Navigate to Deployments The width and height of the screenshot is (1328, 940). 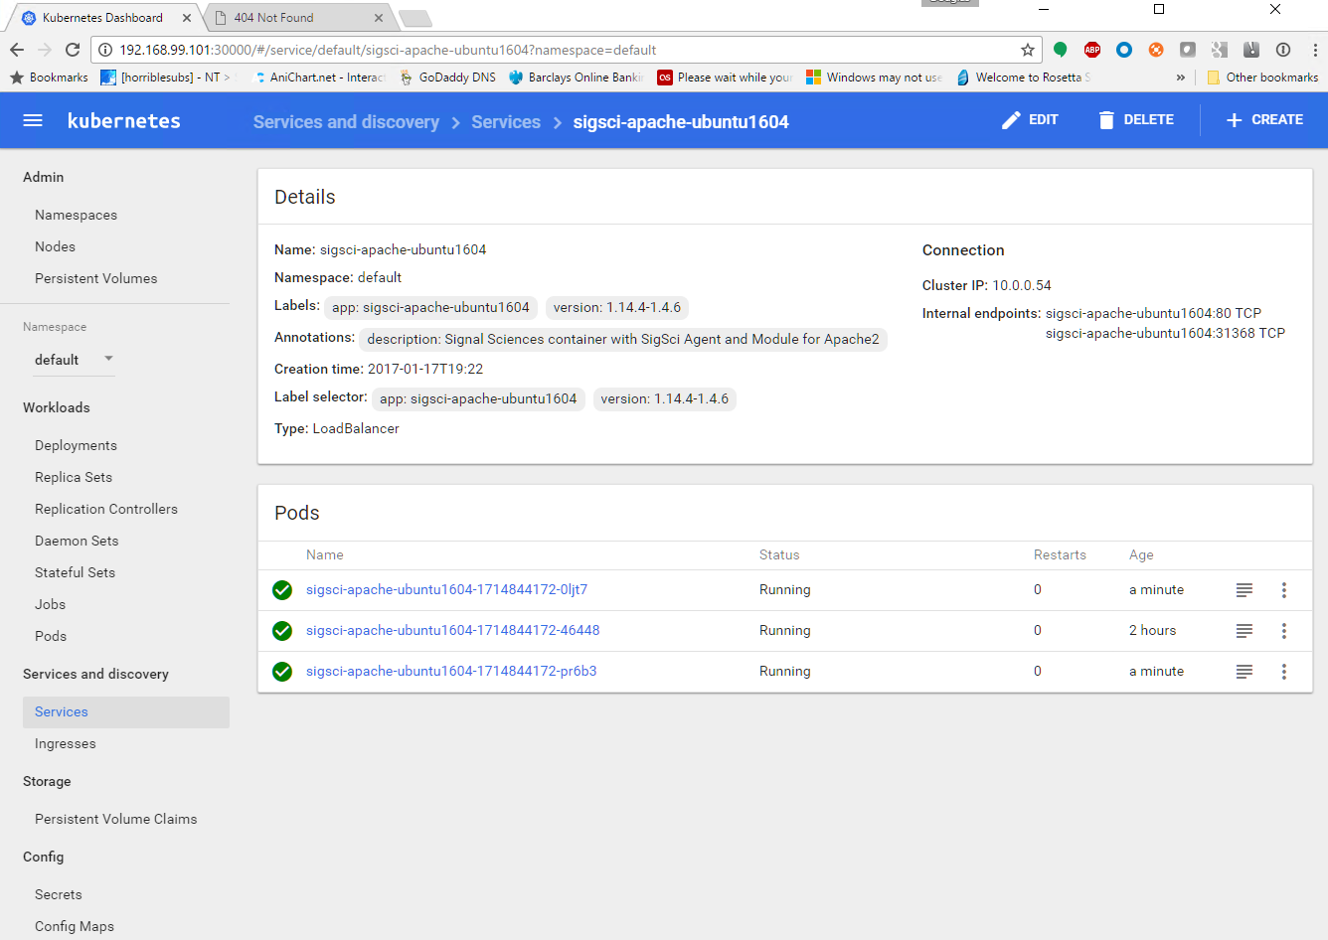point(77,445)
